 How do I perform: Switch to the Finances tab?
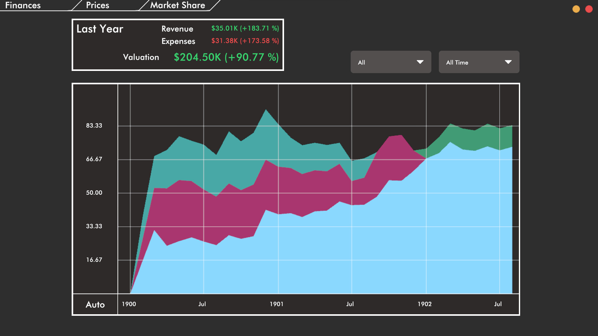[x=23, y=5]
